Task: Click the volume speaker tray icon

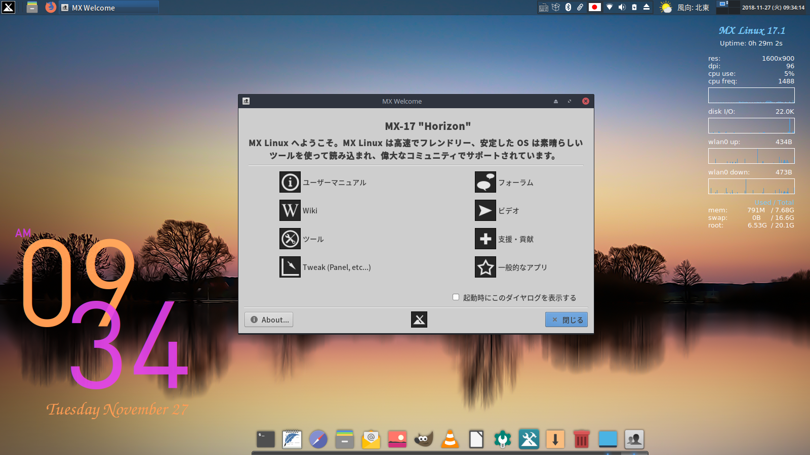Action: coord(622,7)
